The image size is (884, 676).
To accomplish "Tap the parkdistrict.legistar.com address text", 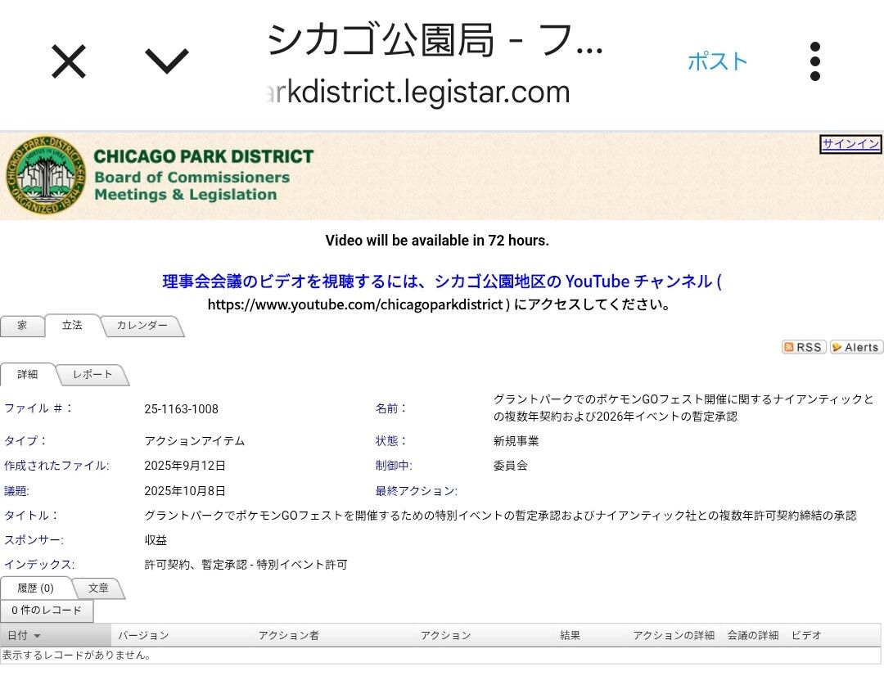I will point(417,92).
